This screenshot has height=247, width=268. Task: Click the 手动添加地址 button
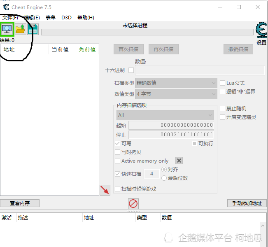coord(247,203)
